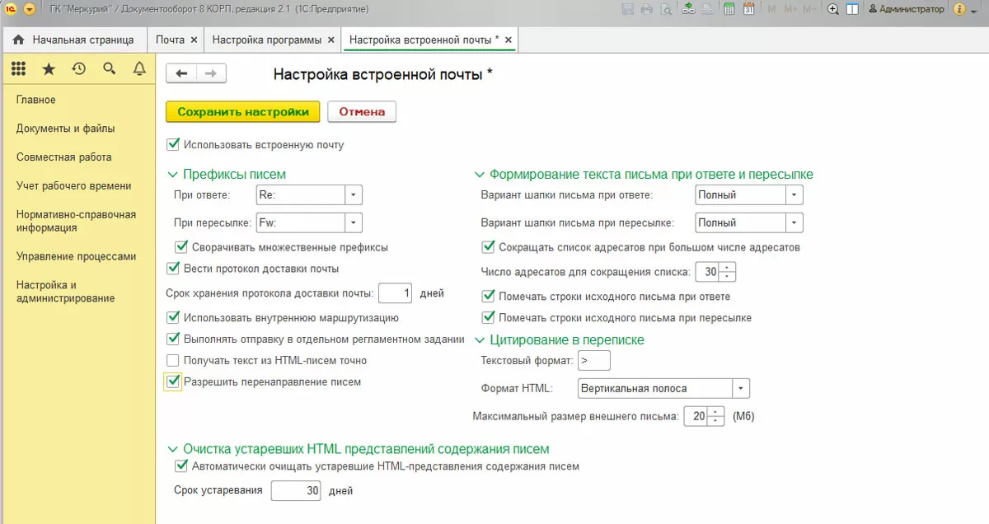989x524 pixels.
Task: Open the При пересылке prefix dropdown
Action: click(354, 222)
